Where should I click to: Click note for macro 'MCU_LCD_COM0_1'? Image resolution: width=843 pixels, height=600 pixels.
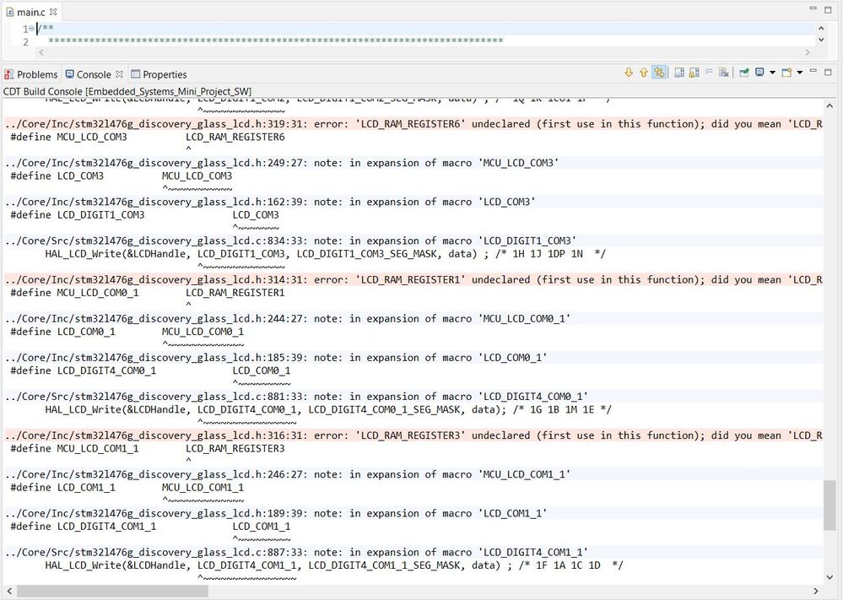(288, 318)
